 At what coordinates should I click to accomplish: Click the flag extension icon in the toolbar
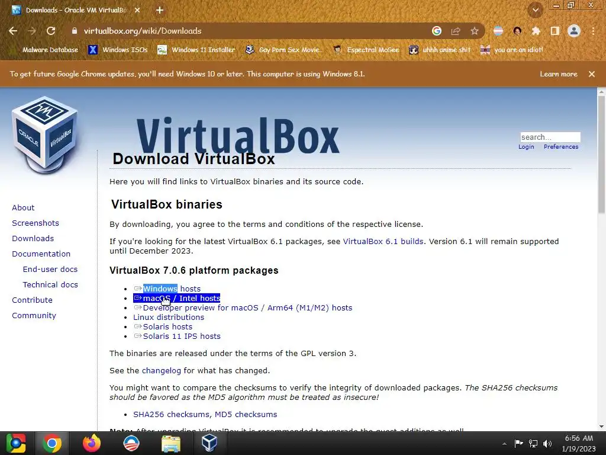click(x=498, y=31)
